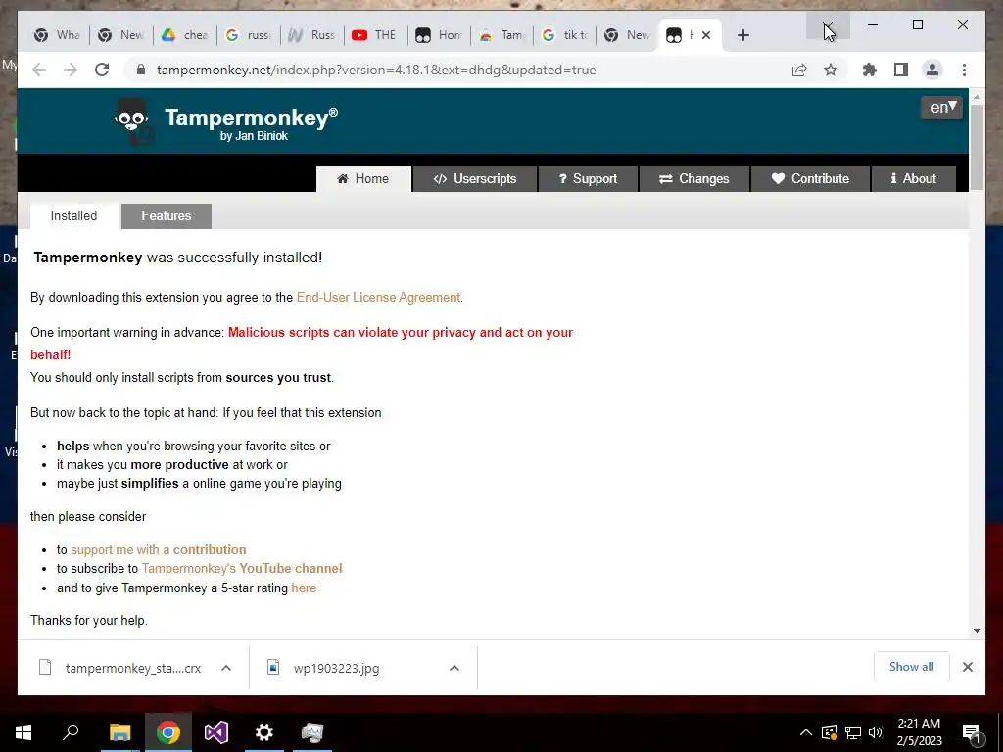Open the Contribute nav tab

(x=810, y=179)
